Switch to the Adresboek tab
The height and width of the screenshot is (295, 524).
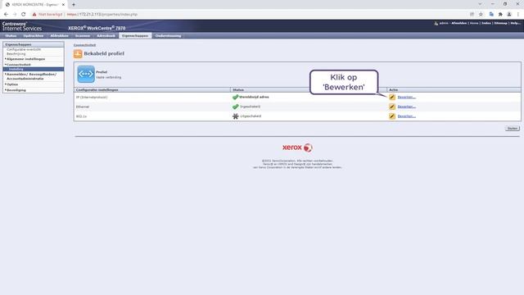click(x=106, y=36)
